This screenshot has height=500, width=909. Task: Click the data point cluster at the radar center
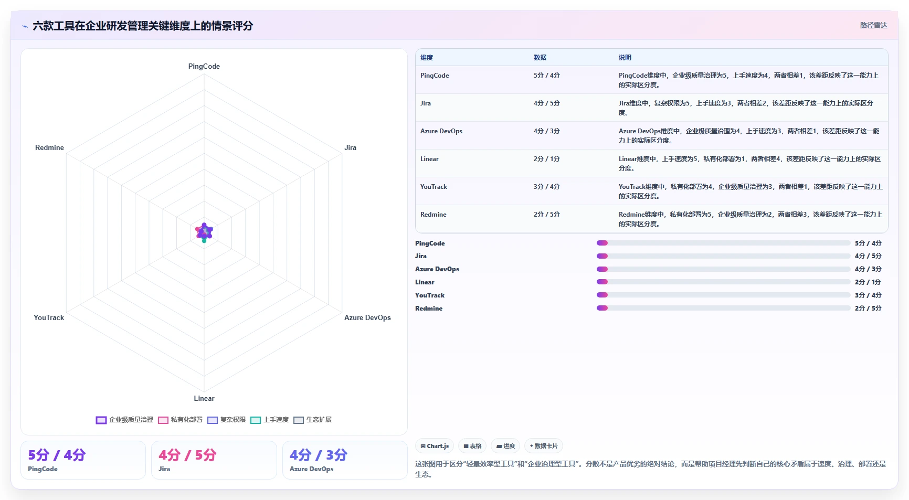tap(204, 232)
